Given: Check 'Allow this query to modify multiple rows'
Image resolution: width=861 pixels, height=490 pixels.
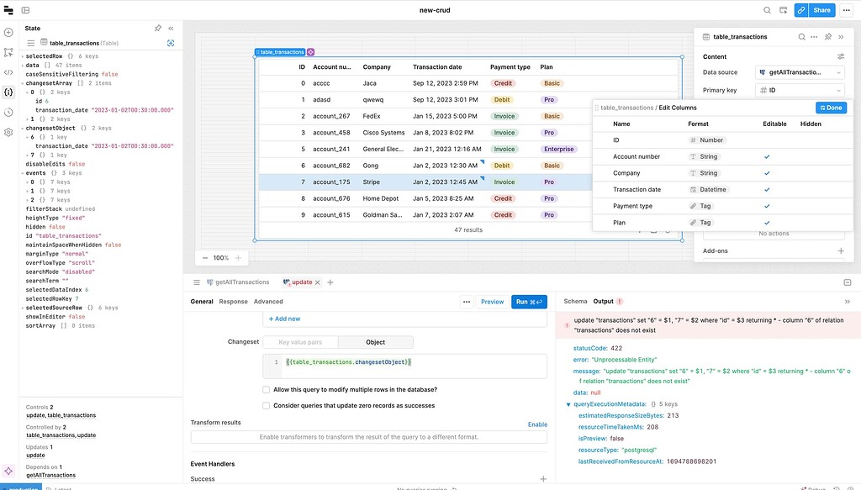Looking at the screenshot, I should pyautogui.click(x=267, y=390).
